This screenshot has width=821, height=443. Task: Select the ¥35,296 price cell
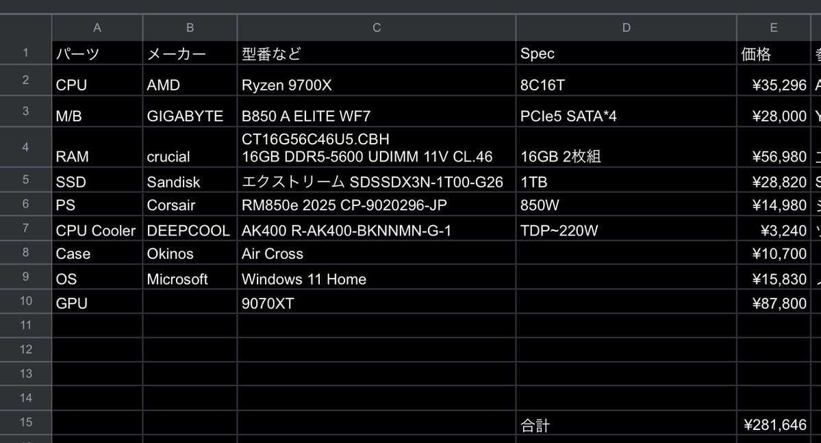tap(773, 80)
